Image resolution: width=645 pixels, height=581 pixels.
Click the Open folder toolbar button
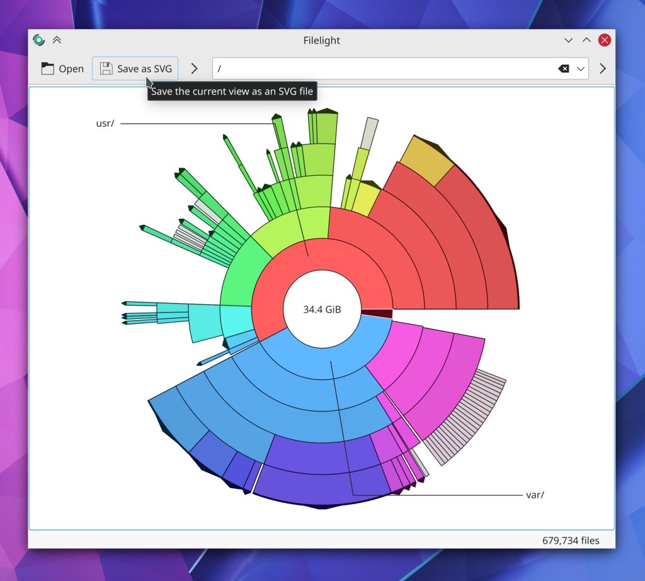click(x=62, y=69)
